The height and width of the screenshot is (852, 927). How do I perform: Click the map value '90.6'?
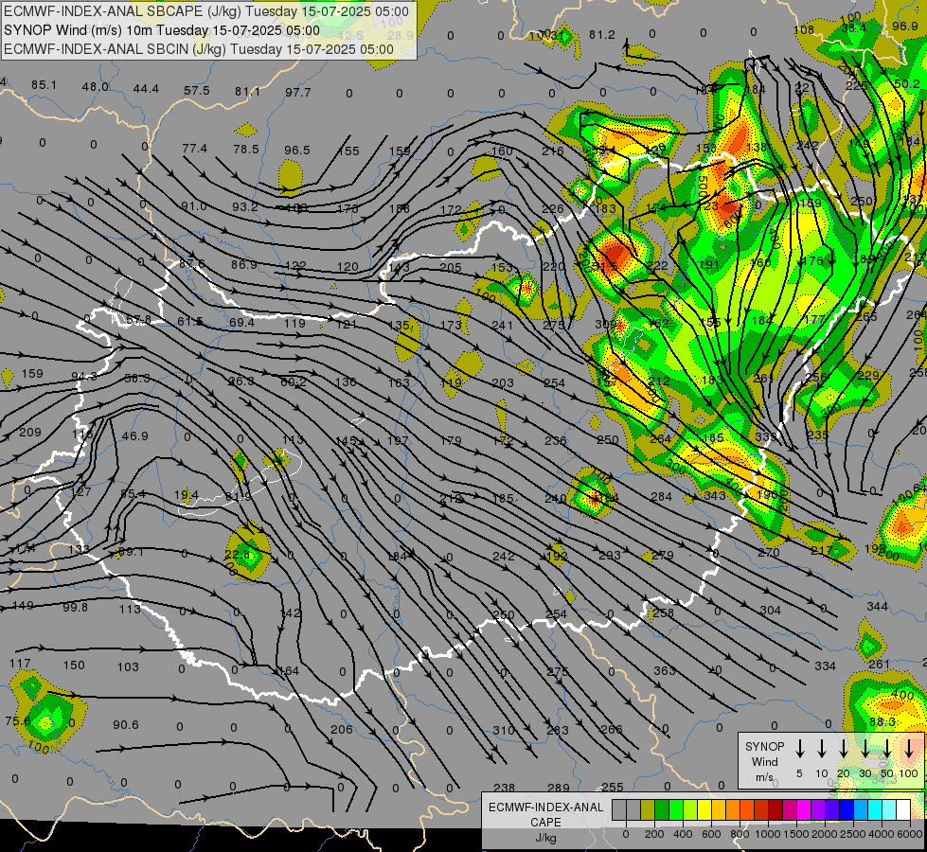126,724
